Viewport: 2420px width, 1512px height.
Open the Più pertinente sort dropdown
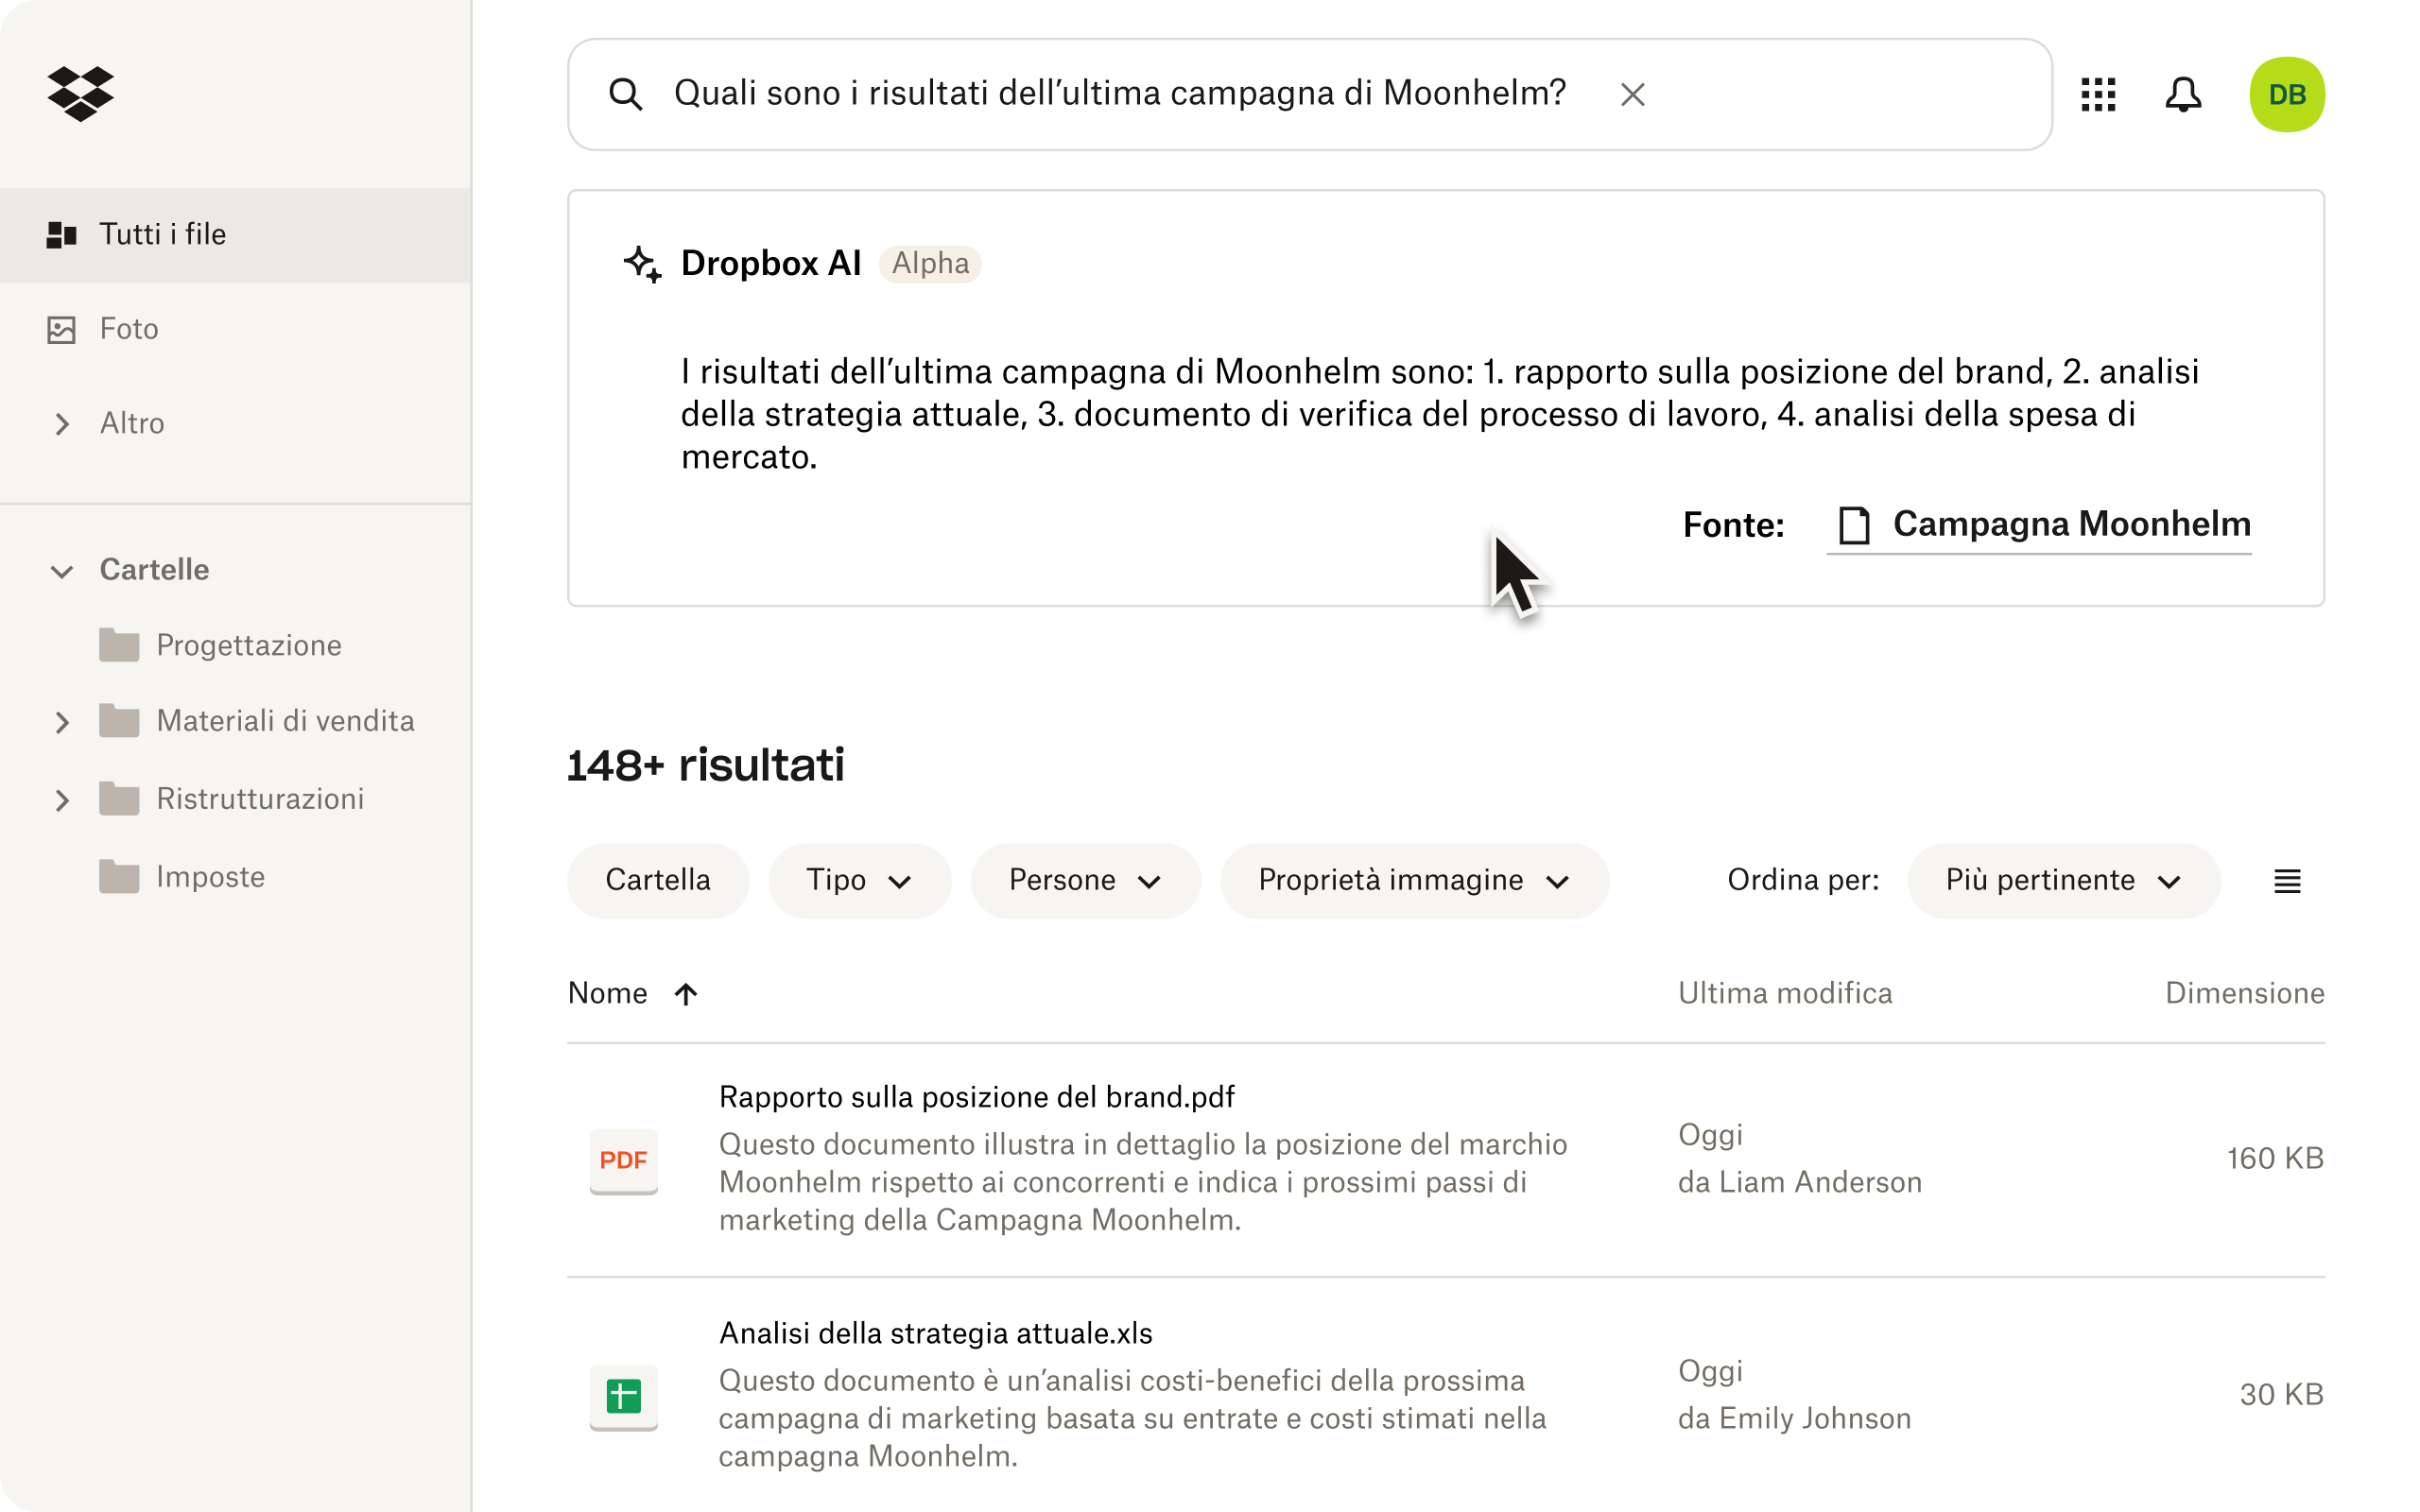click(2063, 881)
